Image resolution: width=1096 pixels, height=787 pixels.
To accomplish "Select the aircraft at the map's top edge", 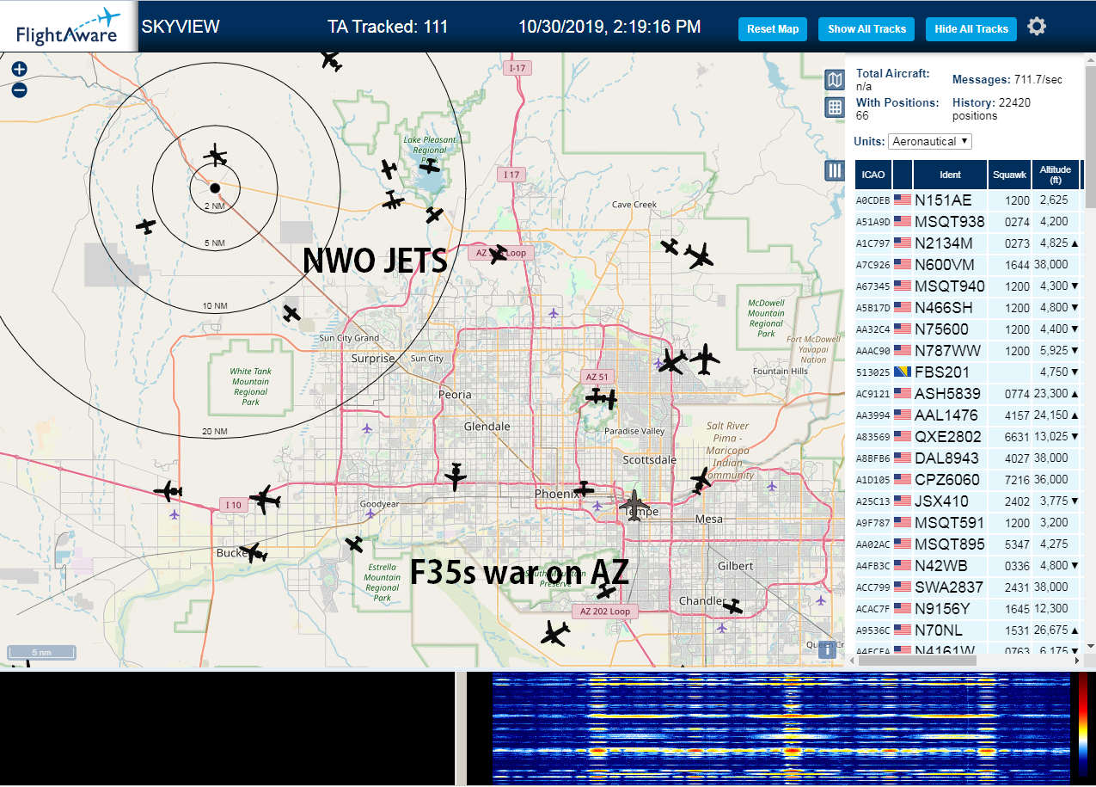I will point(331,60).
